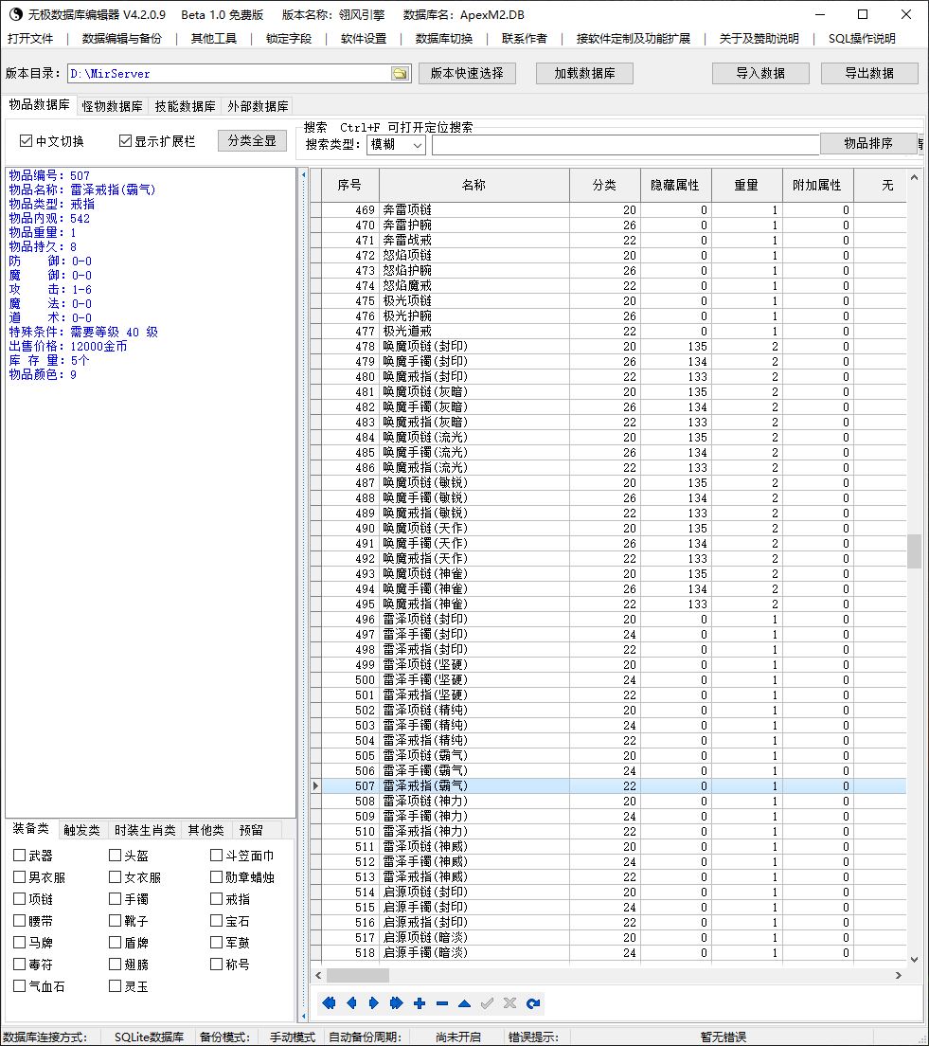The image size is (929, 1046).
Task: Click the cancel edit X icon
Action: (510, 1002)
